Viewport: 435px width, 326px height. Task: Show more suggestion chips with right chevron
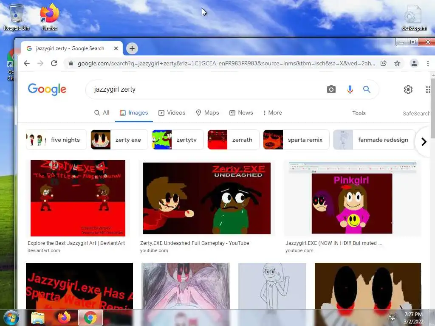click(x=424, y=142)
